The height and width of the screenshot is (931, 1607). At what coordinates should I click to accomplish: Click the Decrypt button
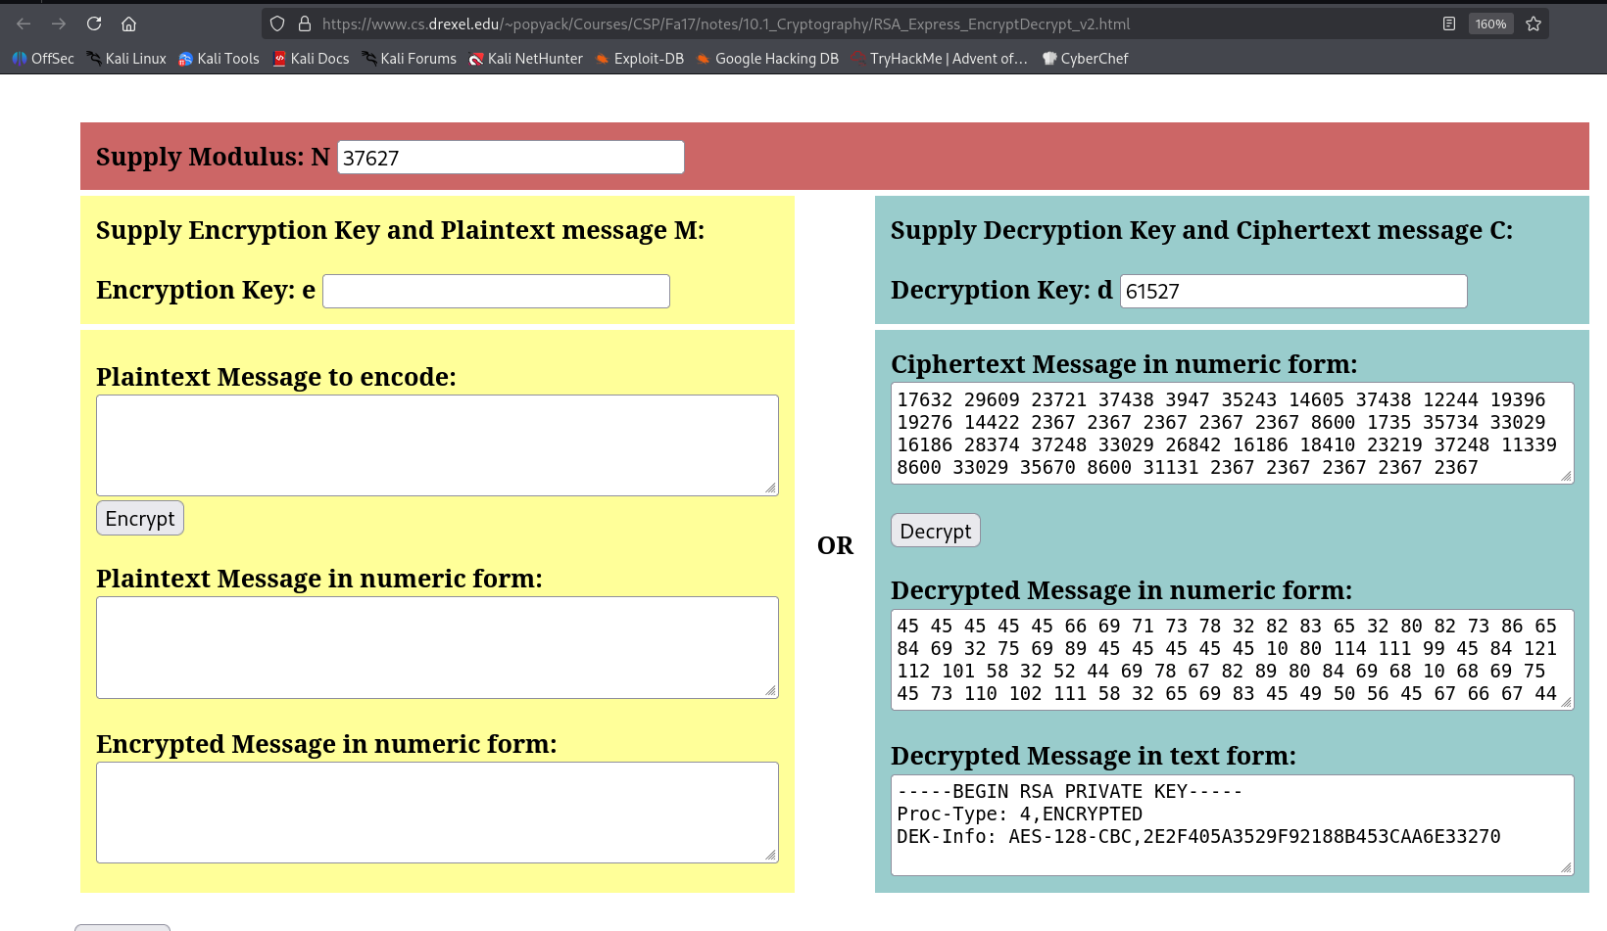(x=935, y=530)
